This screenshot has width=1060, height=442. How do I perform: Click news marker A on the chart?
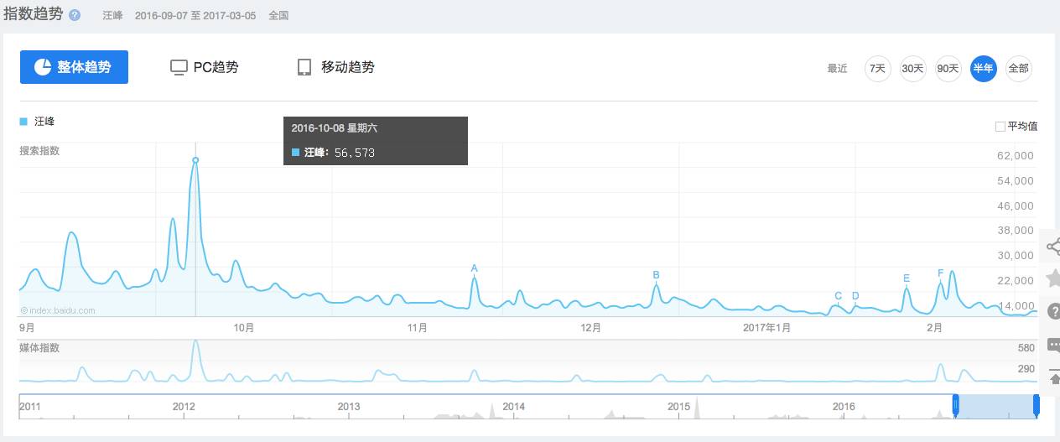474,268
